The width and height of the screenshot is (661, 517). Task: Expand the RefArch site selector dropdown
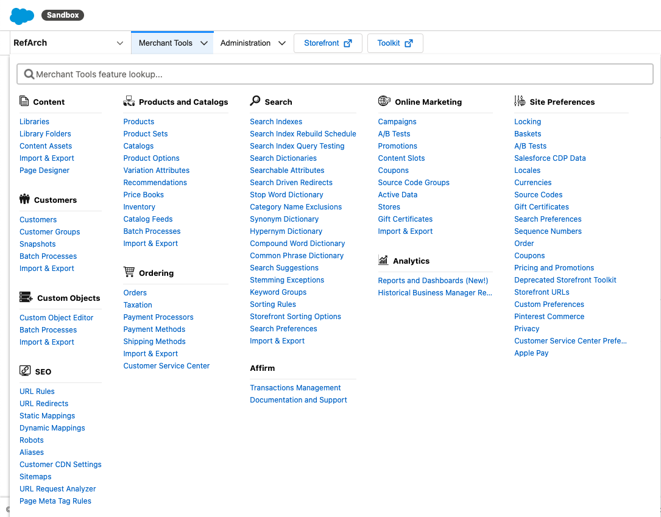pyautogui.click(x=120, y=43)
